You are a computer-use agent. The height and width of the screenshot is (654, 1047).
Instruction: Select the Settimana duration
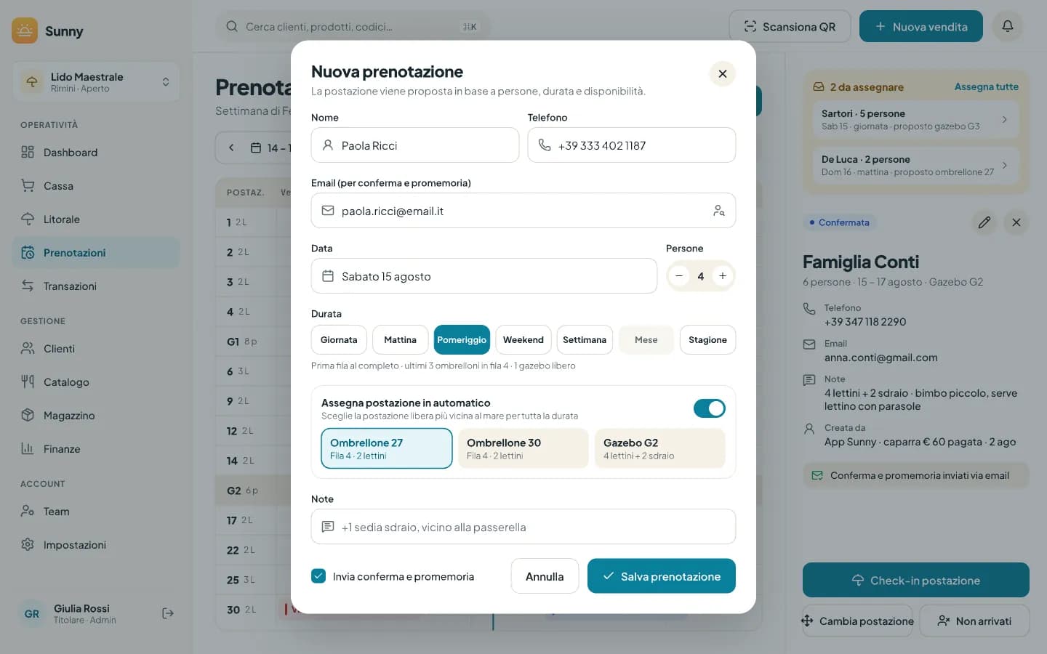(x=585, y=340)
